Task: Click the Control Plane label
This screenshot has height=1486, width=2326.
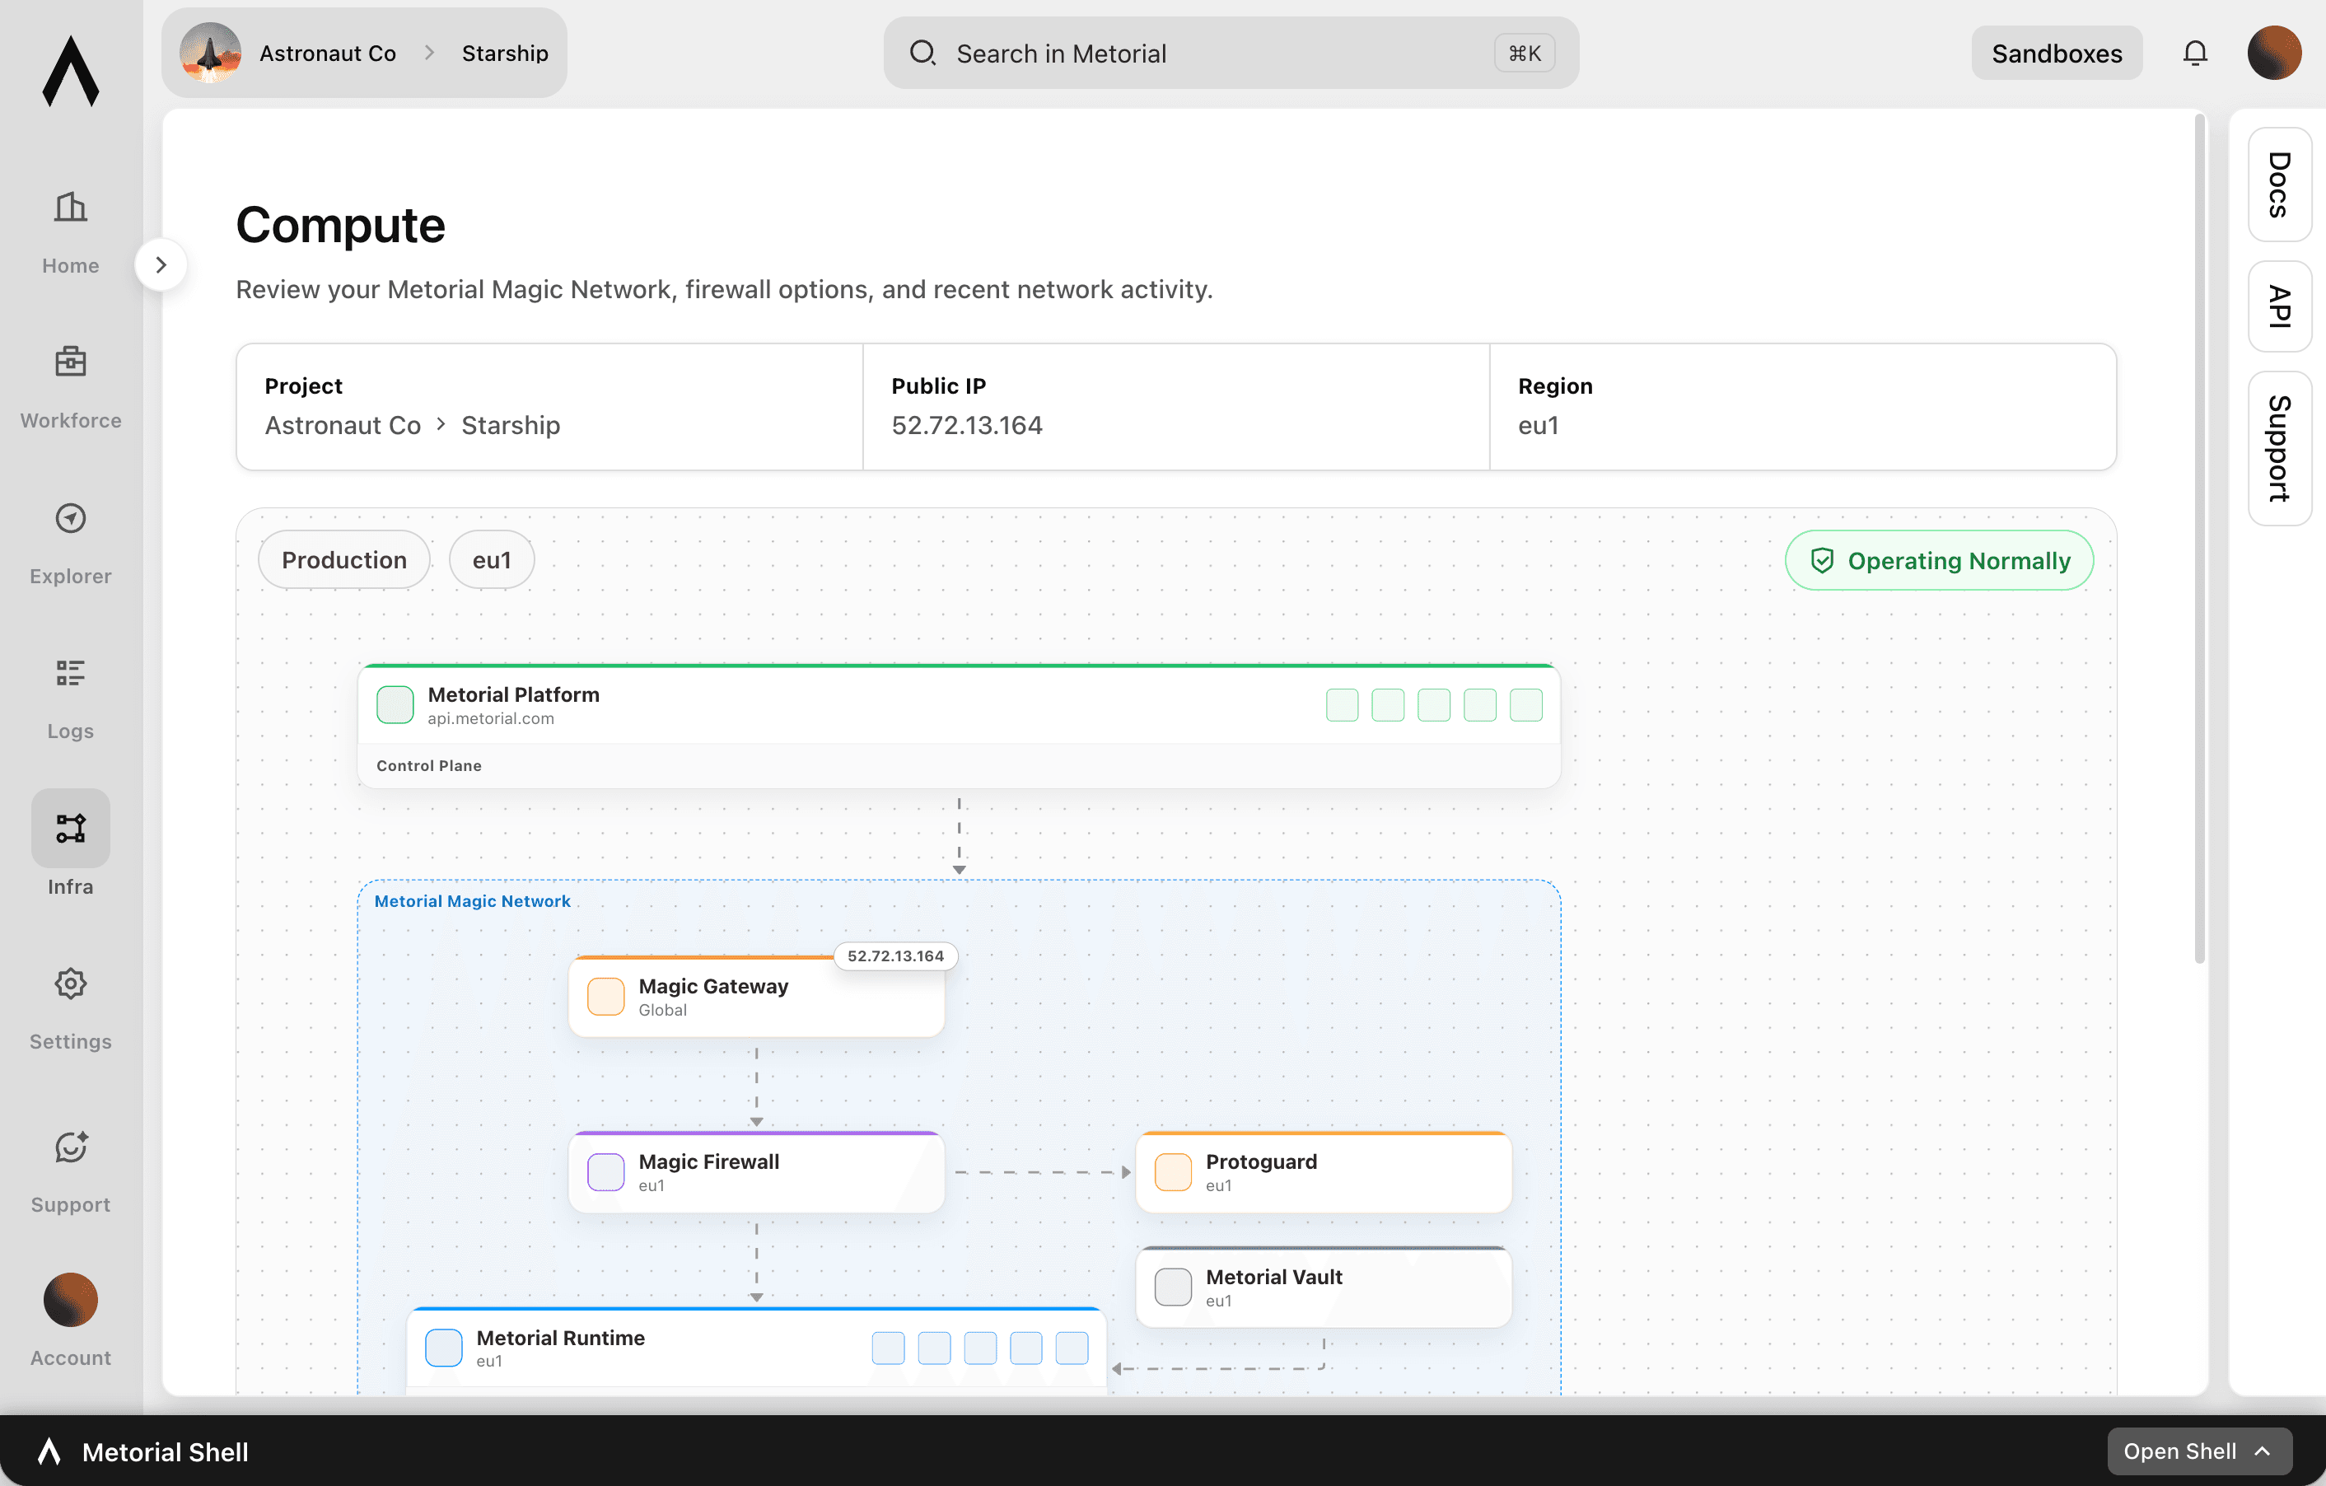Action: [x=429, y=765]
